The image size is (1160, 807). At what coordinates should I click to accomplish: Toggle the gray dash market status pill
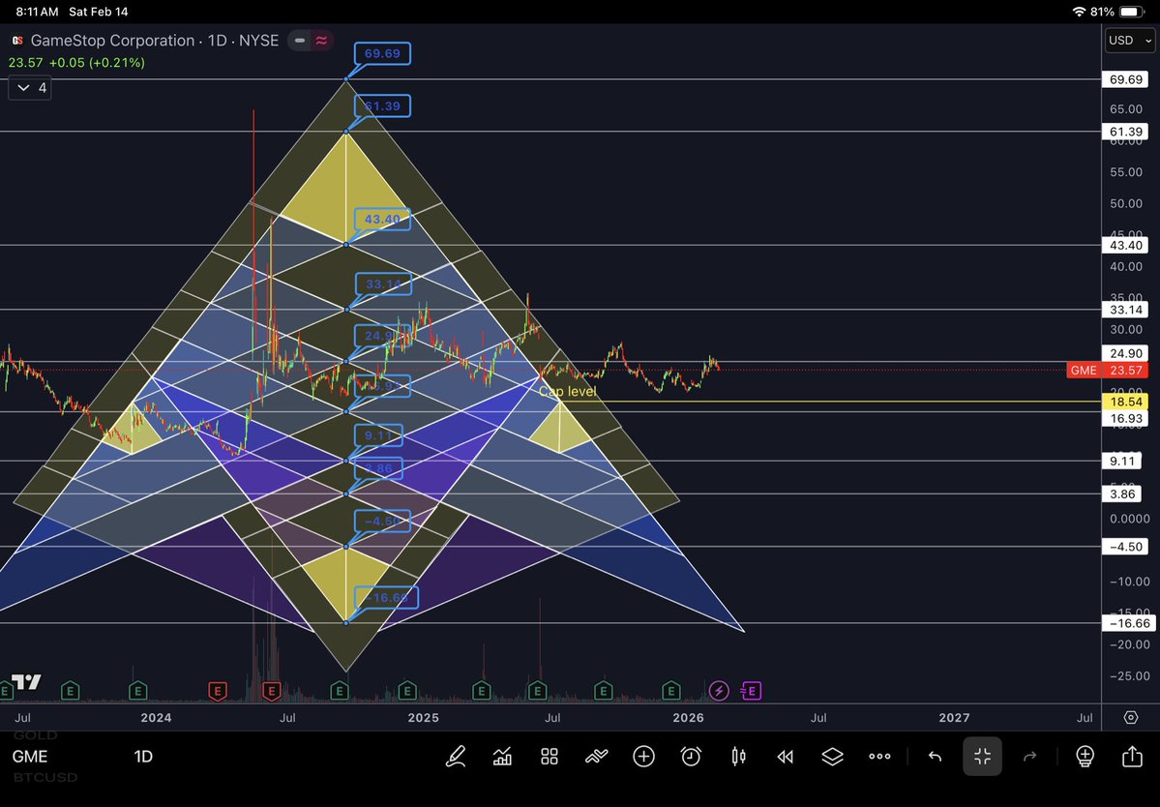click(300, 41)
